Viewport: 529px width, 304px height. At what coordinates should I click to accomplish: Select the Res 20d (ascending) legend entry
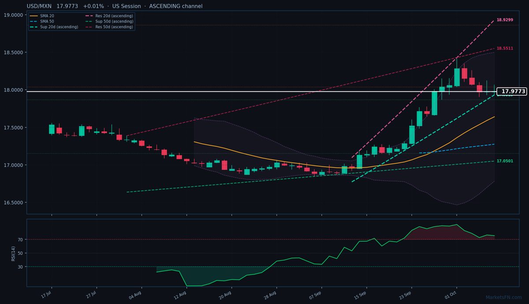108,16
